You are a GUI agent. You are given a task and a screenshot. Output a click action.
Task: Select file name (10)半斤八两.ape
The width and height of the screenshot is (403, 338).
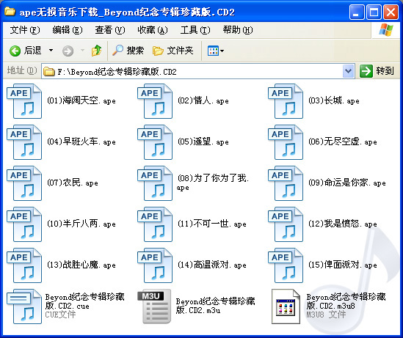click(81, 224)
